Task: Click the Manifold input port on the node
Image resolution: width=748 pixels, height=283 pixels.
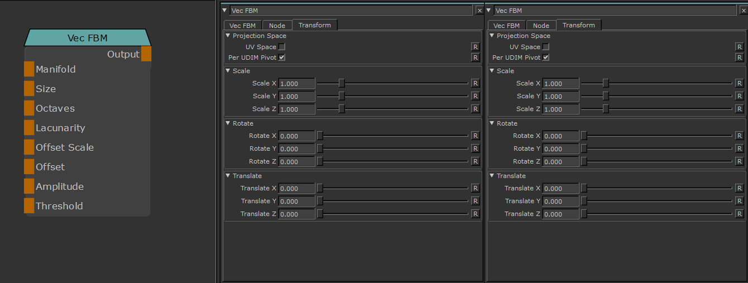Action: tap(29, 69)
